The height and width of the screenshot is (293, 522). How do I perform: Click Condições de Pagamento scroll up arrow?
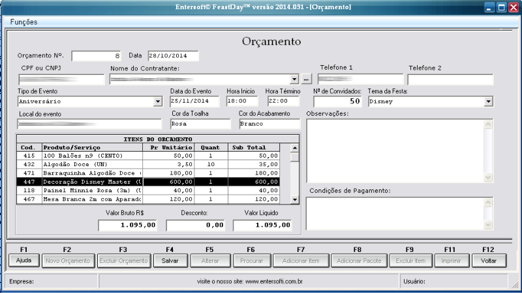488,202
